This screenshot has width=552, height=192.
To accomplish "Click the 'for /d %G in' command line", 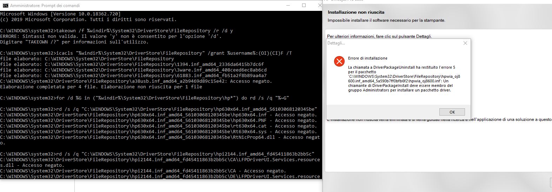I will 145,98.
